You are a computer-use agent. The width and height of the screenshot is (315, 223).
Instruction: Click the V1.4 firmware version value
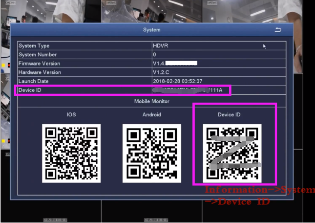(x=175, y=64)
